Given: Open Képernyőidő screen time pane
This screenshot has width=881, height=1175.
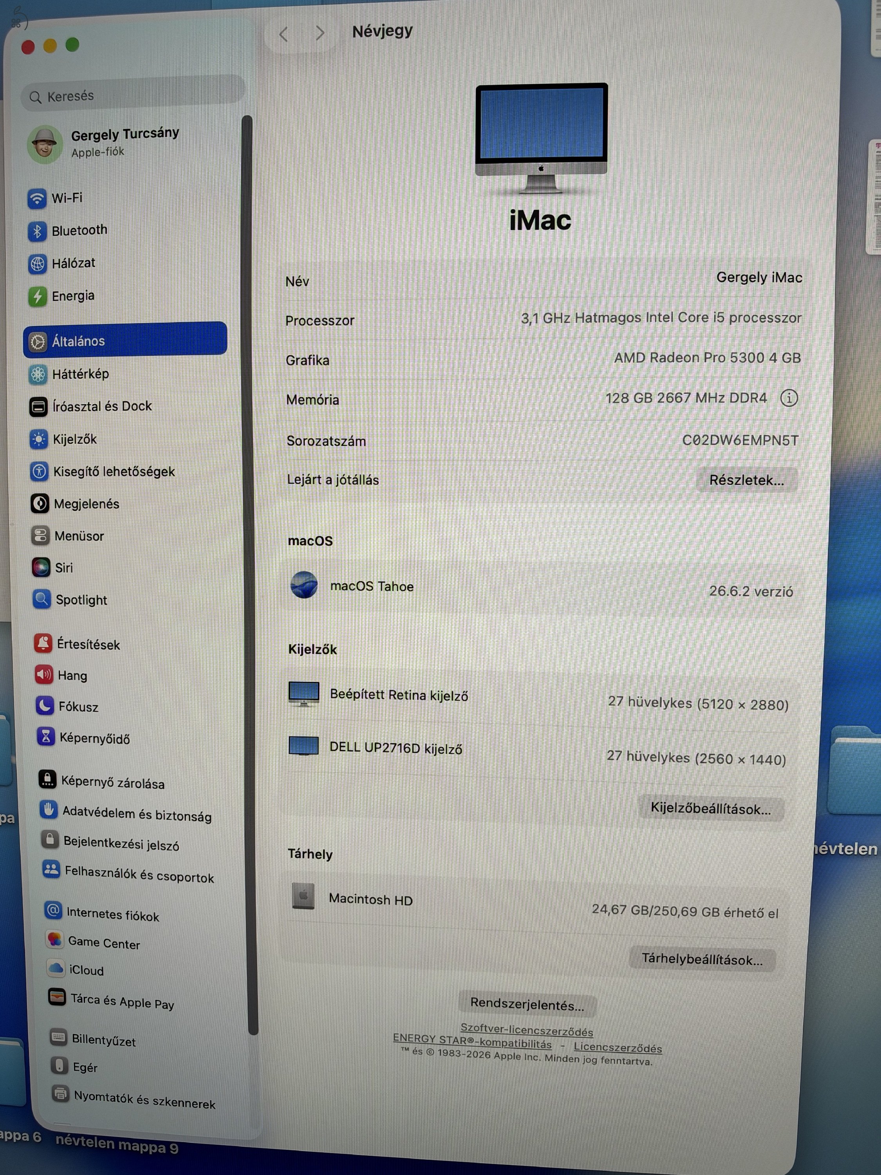Looking at the screenshot, I should 83,737.
